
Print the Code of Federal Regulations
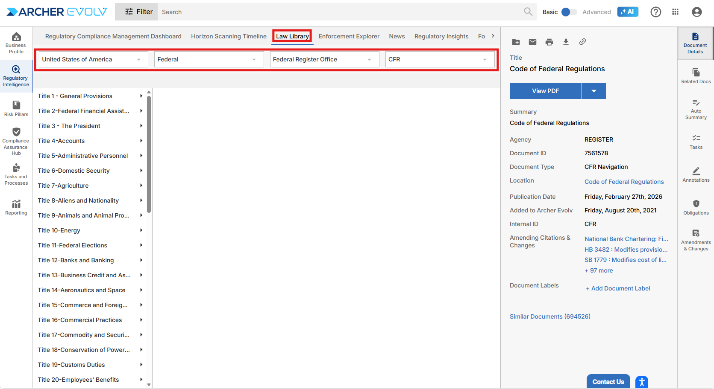549,42
